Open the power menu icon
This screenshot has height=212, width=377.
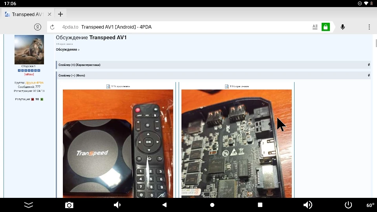coord(348,205)
